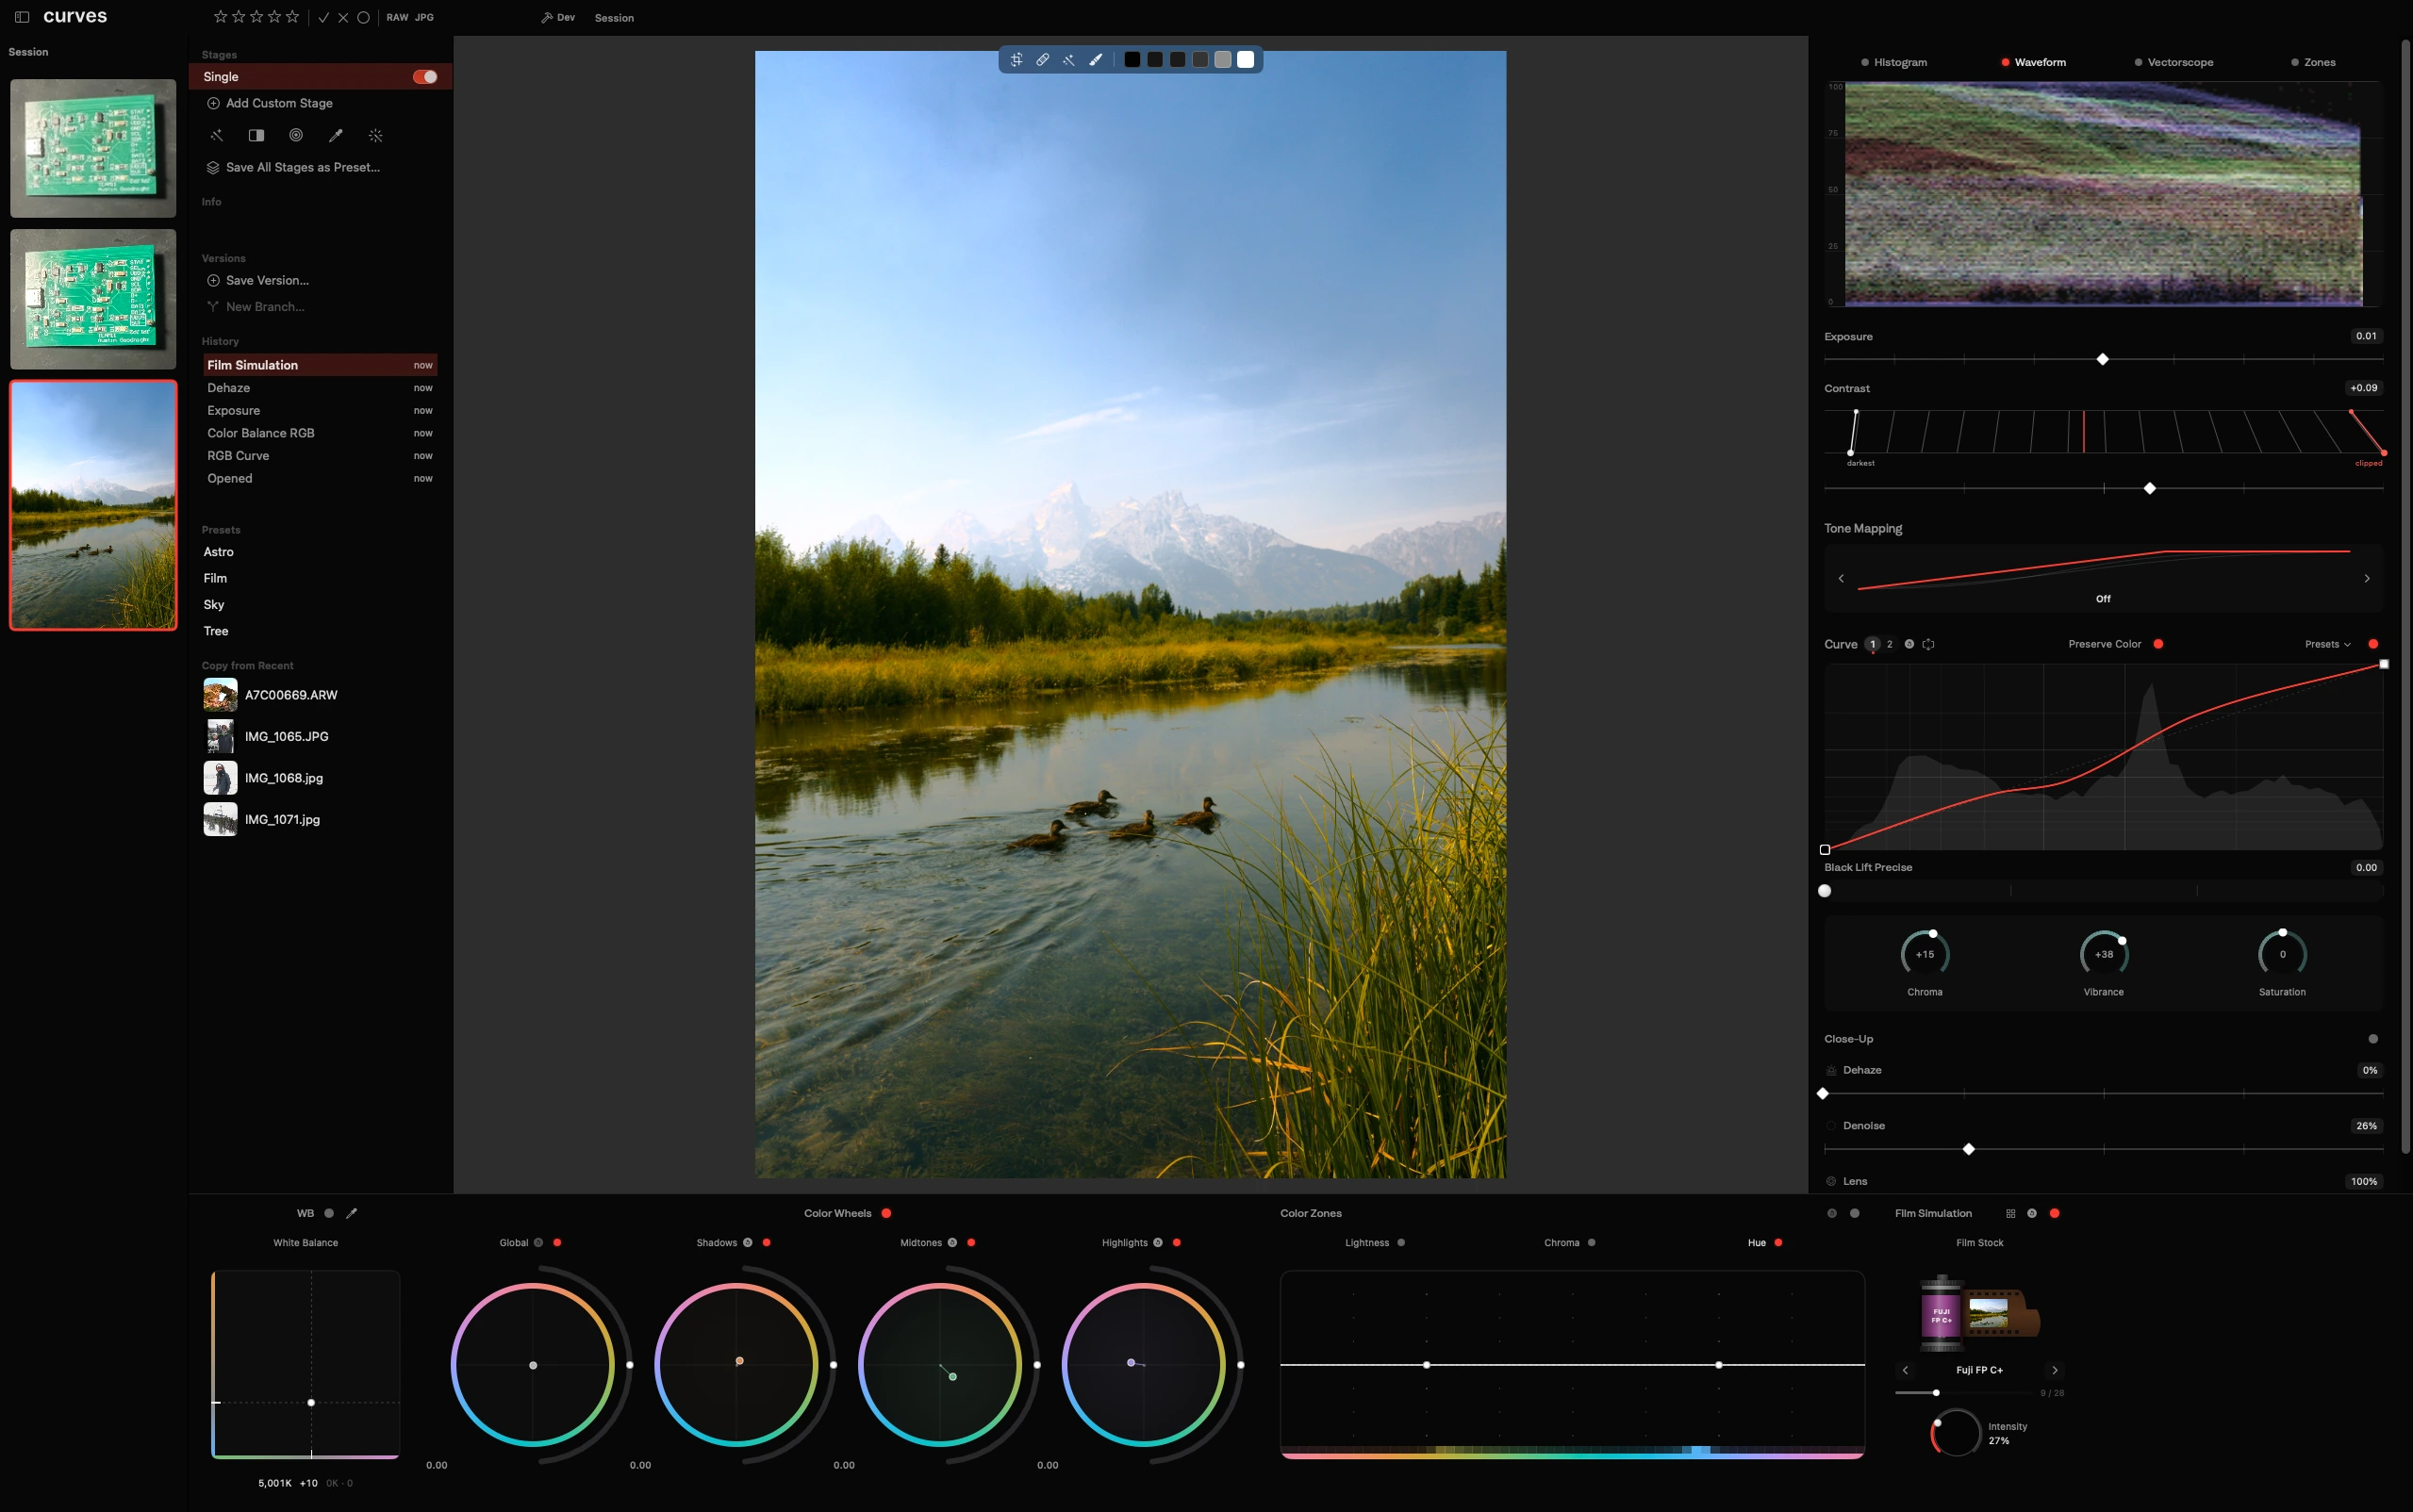Open the Curve Presets dropdown

pos(2327,644)
